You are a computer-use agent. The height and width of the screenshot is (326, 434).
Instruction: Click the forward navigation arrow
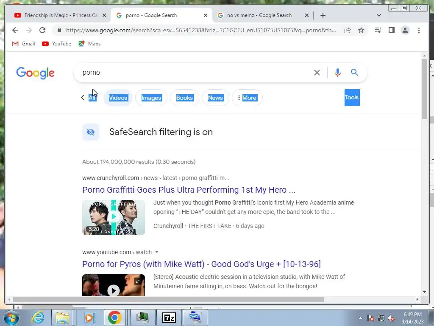[29, 30]
